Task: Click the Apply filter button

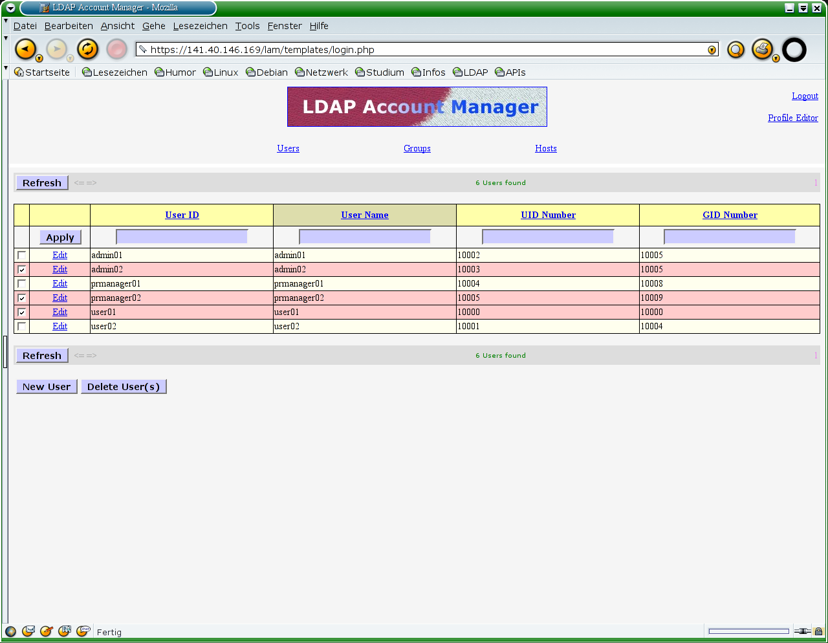Action: point(60,237)
